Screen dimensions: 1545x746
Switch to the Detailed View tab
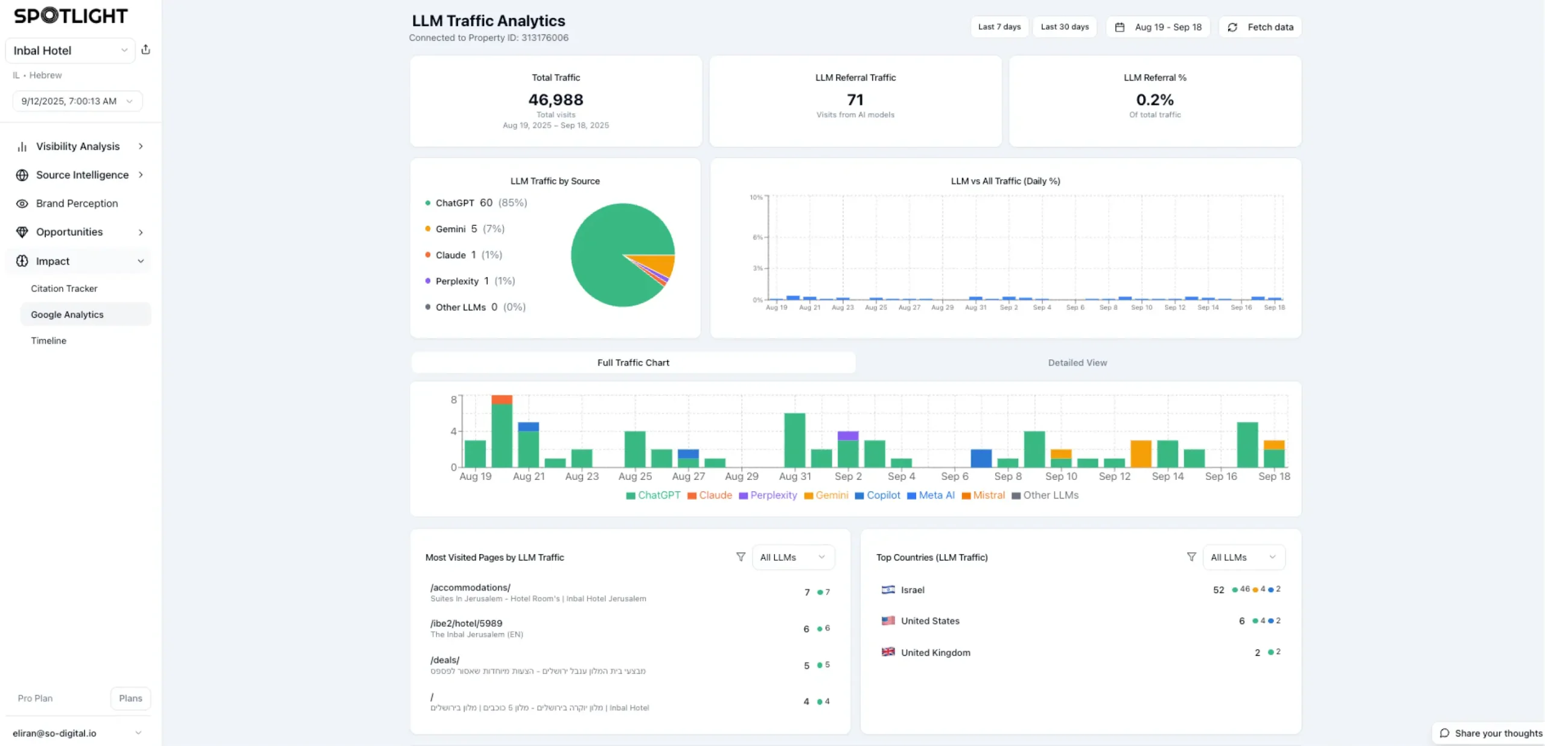point(1077,363)
